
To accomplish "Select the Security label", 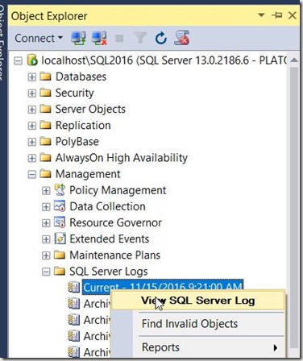I will point(75,93).
